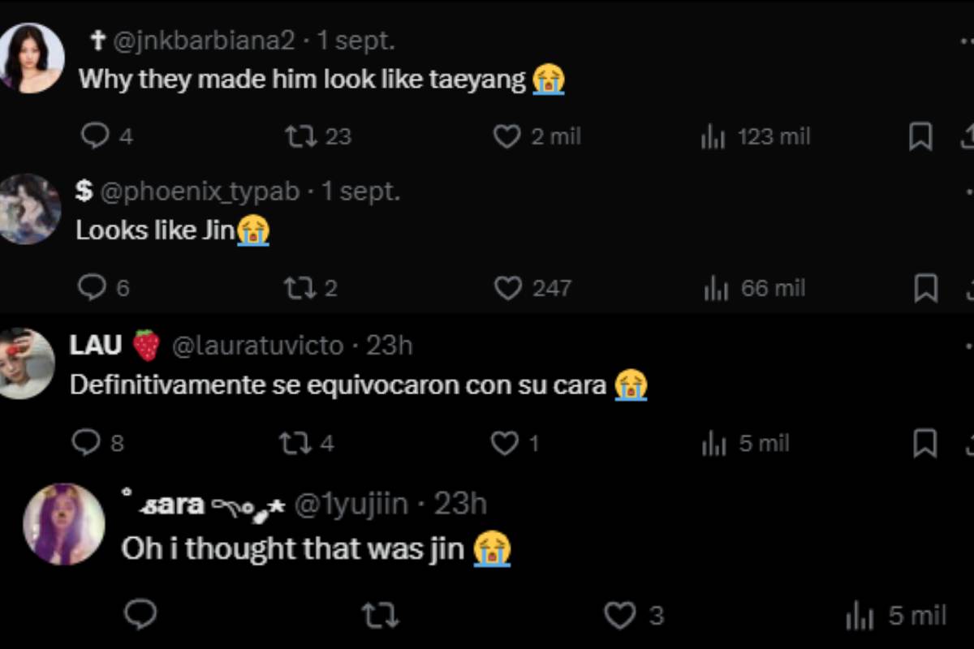Bookmark the 'Looks like Jin' tweet
Image resolution: width=974 pixels, height=649 pixels.
[x=925, y=288]
